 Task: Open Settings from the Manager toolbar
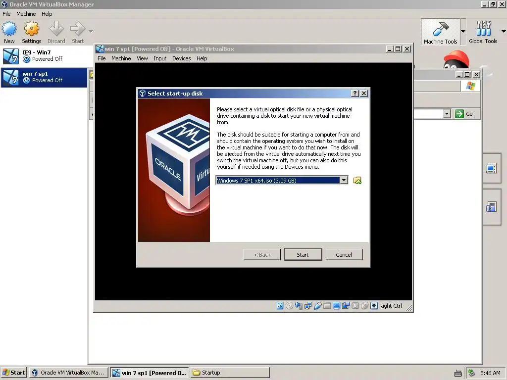coord(31,32)
